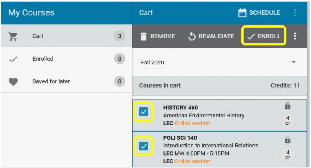
Task: Click the calendar Schedule icon
Action: click(x=242, y=13)
